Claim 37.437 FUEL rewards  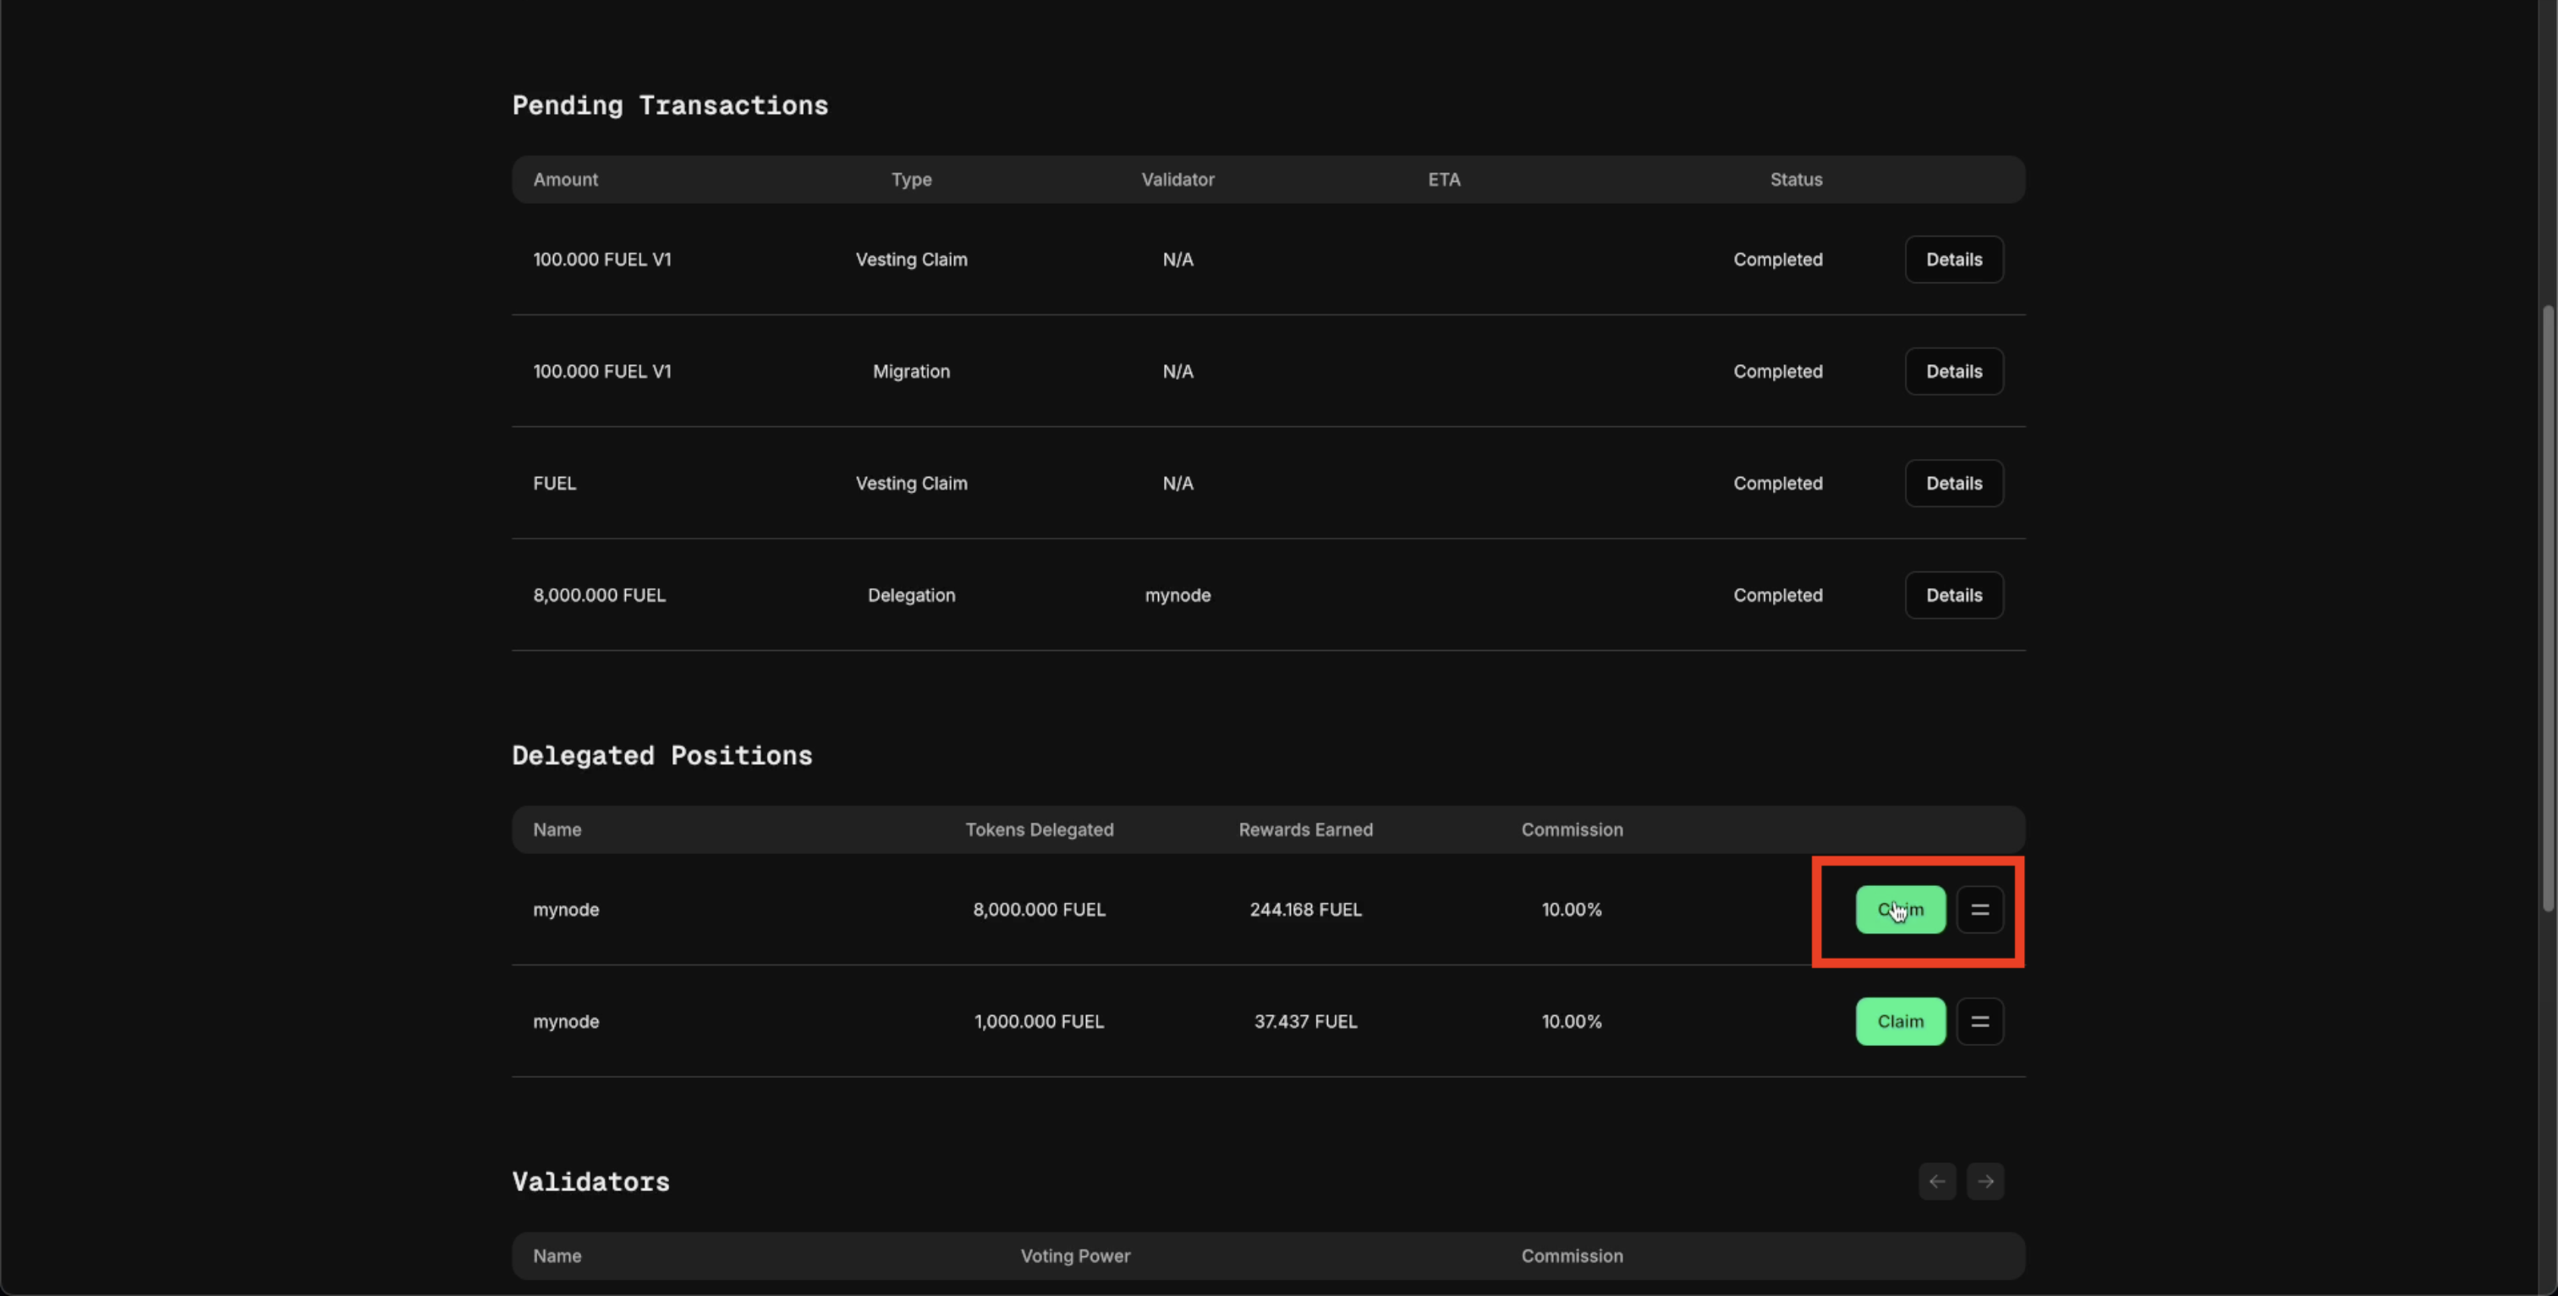pyautogui.click(x=1900, y=1021)
